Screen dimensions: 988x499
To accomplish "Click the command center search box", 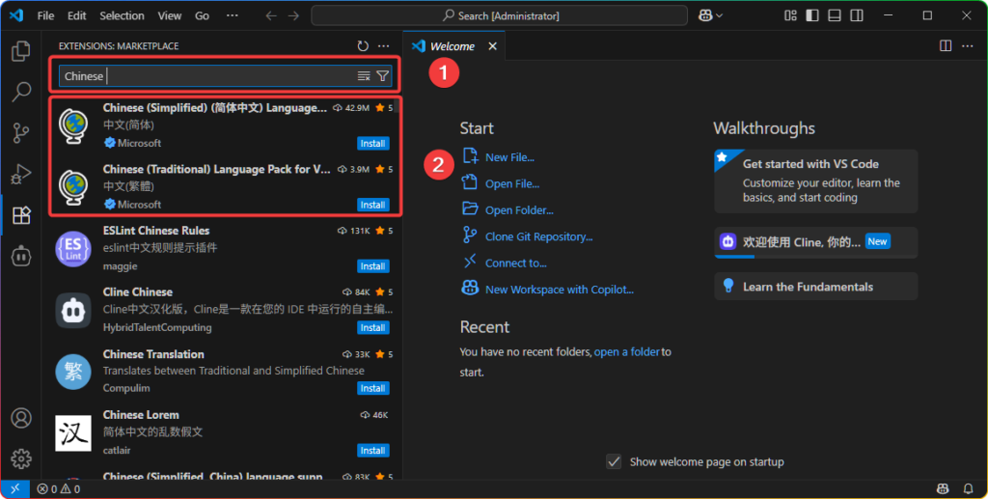I will tap(500, 15).
